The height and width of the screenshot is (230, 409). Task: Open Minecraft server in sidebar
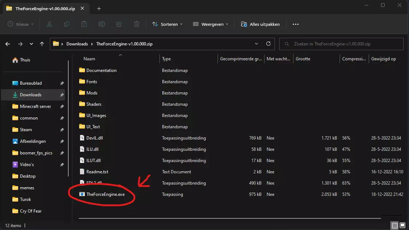(35, 106)
